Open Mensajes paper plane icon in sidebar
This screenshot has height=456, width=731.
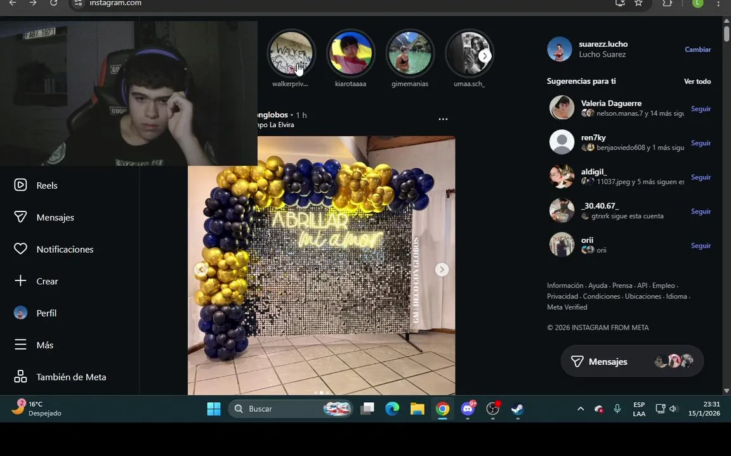coord(20,217)
